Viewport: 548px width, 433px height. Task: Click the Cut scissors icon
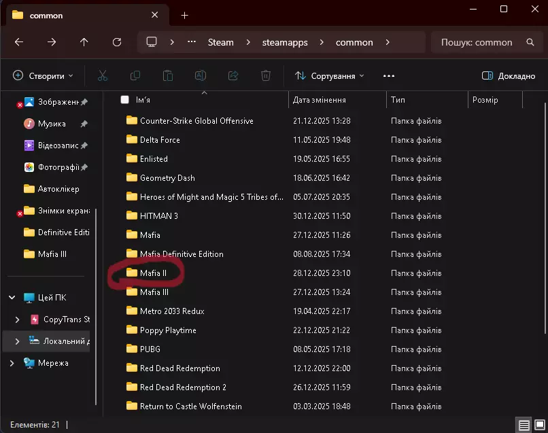(103, 76)
